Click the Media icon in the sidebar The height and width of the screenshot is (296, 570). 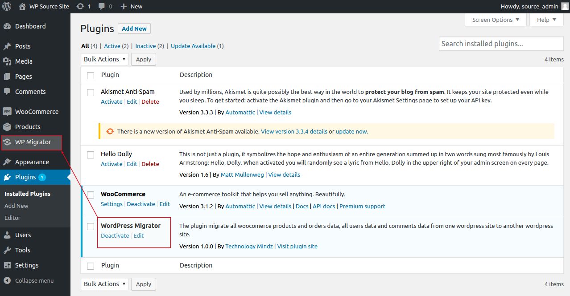click(x=7, y=61)
